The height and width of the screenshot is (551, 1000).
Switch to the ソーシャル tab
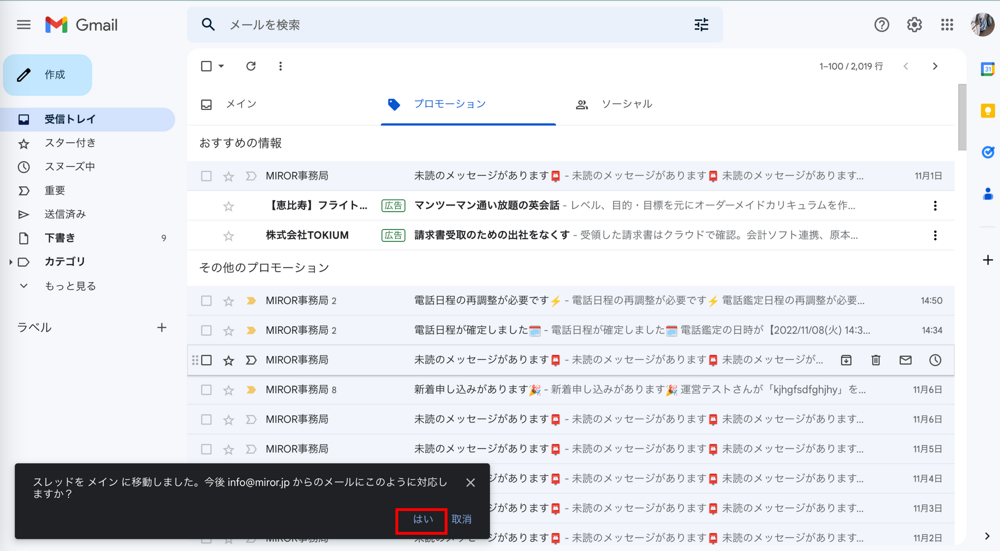pos(626,104)
